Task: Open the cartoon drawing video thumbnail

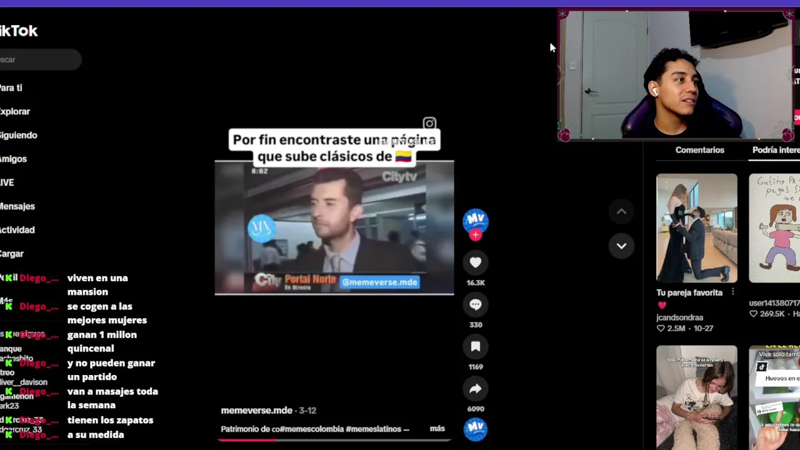Action: tap(774, 228)
